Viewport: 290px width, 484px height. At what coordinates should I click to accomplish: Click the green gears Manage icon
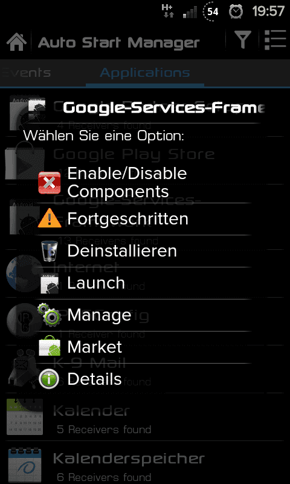(50, 315)
